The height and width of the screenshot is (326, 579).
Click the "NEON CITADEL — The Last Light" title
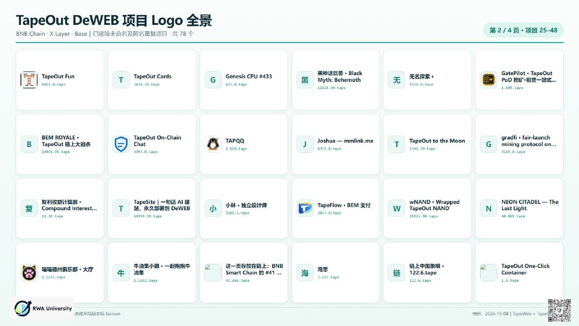530,205
